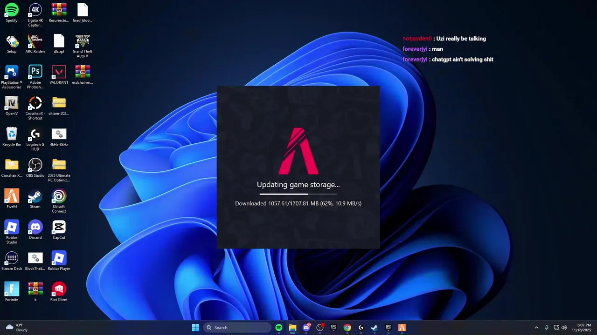The width and height of the screenshot is (597, 335).
Task: Select the Roblox Player desktop icon
Action: [59, 261]
